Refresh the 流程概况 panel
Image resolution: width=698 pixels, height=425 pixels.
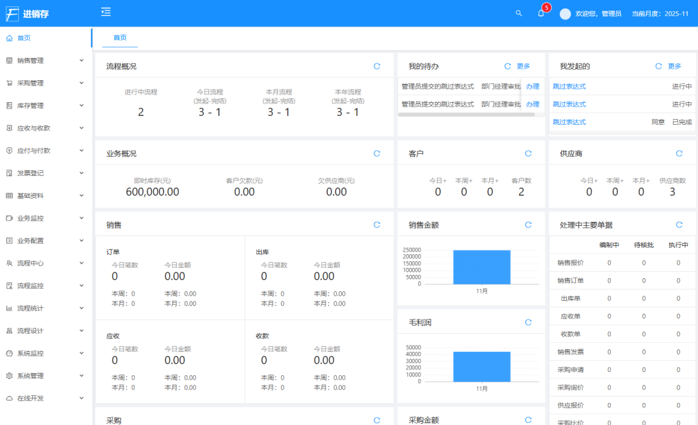377,66
